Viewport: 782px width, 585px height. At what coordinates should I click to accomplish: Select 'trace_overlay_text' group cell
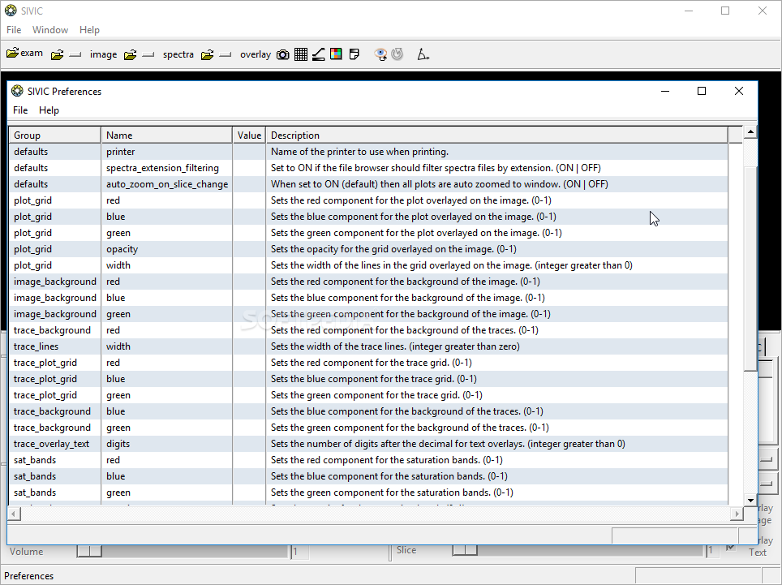(55, 444)
